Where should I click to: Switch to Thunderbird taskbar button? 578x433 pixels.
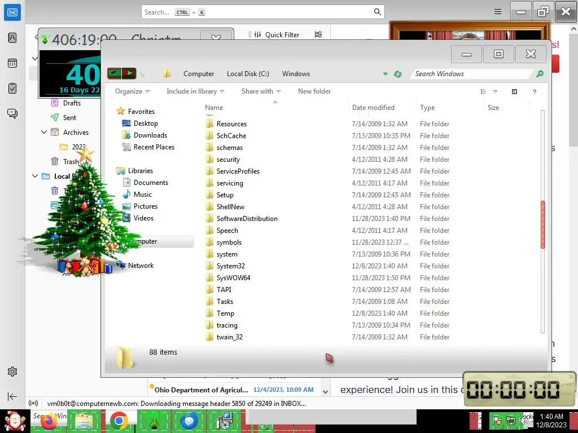click(189, 421)
